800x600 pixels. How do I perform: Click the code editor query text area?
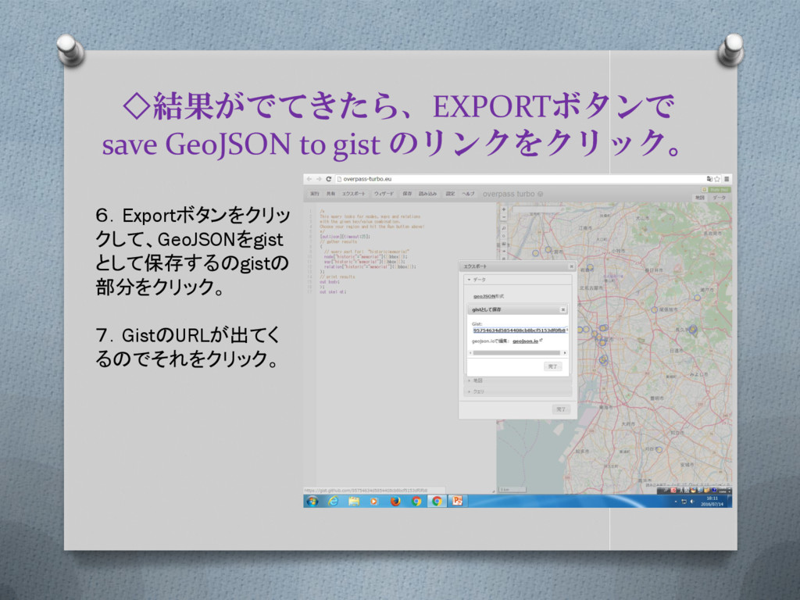coord(405,347)
